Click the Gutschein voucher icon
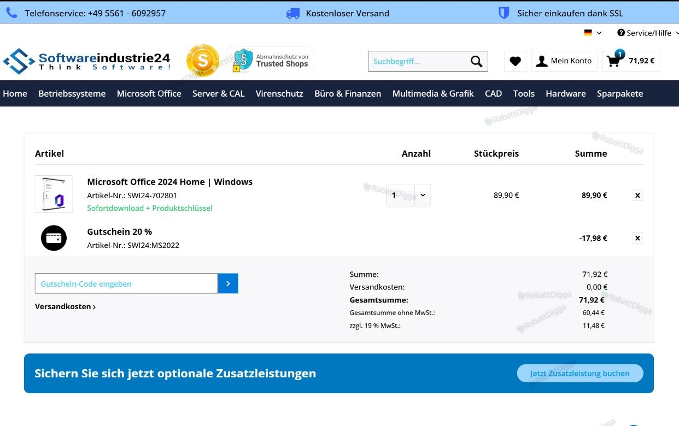 pyautogui.click(x=54, y=238)
